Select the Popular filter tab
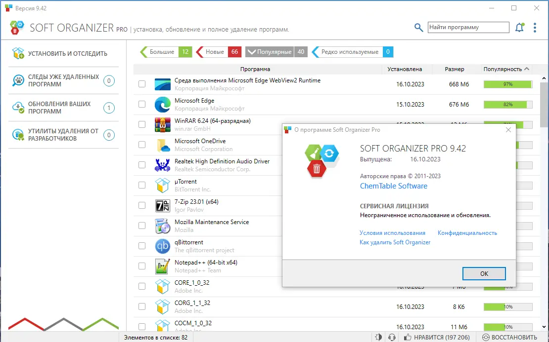Viewport: 549px width, 342px height. point(276,52)
